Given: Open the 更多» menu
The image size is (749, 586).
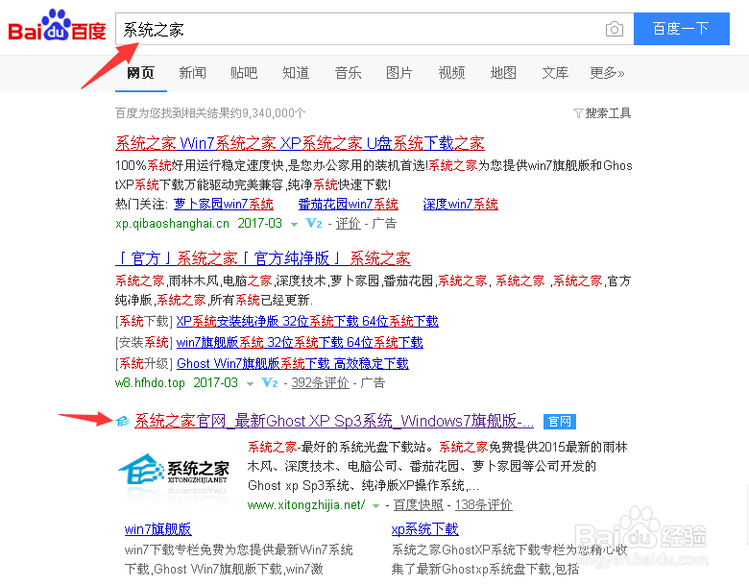Looking at the screenshot, I should 607,73.
